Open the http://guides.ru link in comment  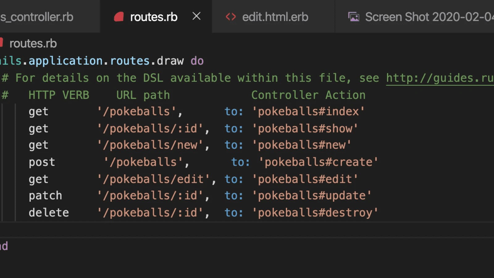point(440,78)
